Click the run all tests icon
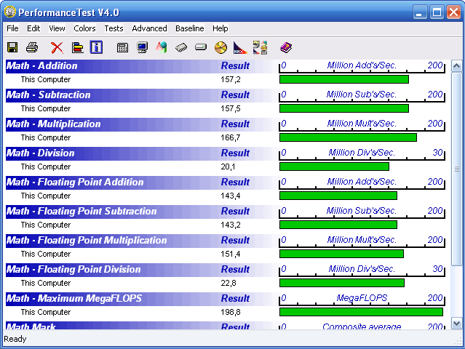The height and width of the screenshot is (349, 465). pyautogui.click(x=260, y=47)
